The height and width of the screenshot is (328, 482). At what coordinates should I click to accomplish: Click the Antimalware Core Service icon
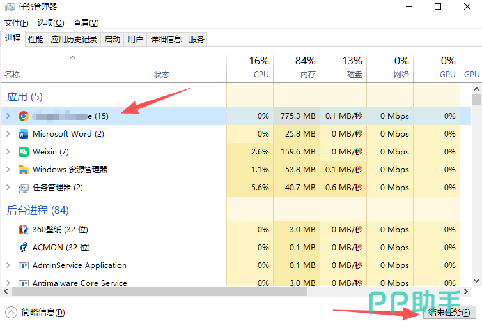24,283
